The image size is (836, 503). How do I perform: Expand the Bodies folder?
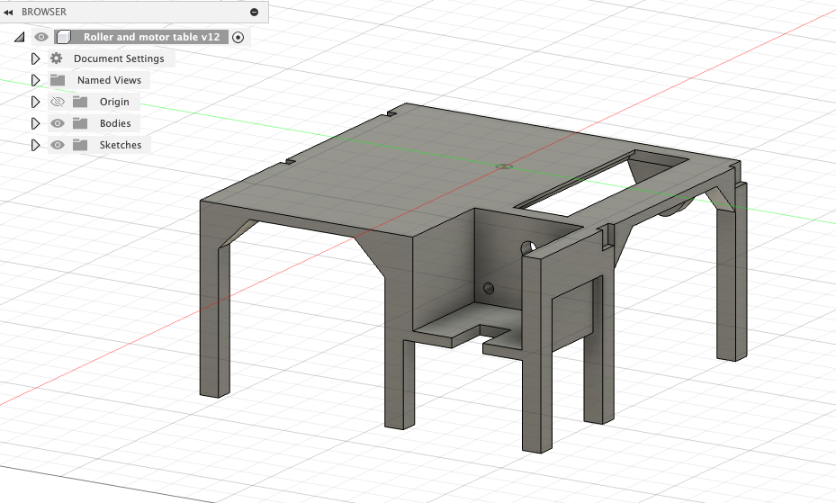35,123
